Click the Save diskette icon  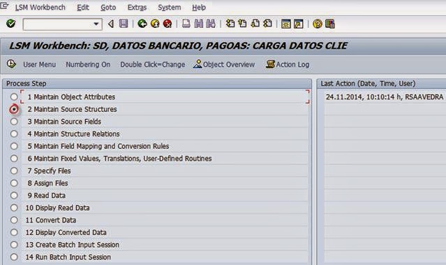tap(124, 24)
